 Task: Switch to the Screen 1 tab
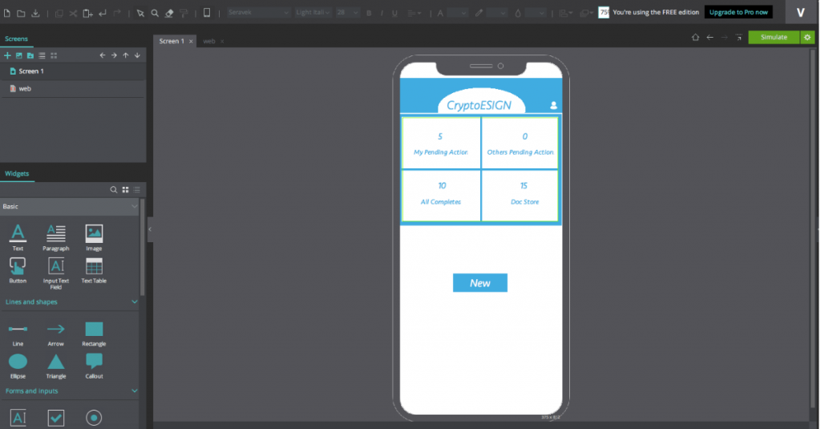172,41
